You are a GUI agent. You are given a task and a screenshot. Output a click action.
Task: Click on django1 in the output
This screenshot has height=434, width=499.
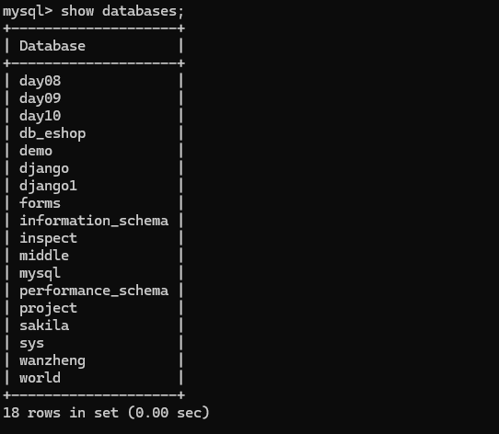[x=49, y=186]
